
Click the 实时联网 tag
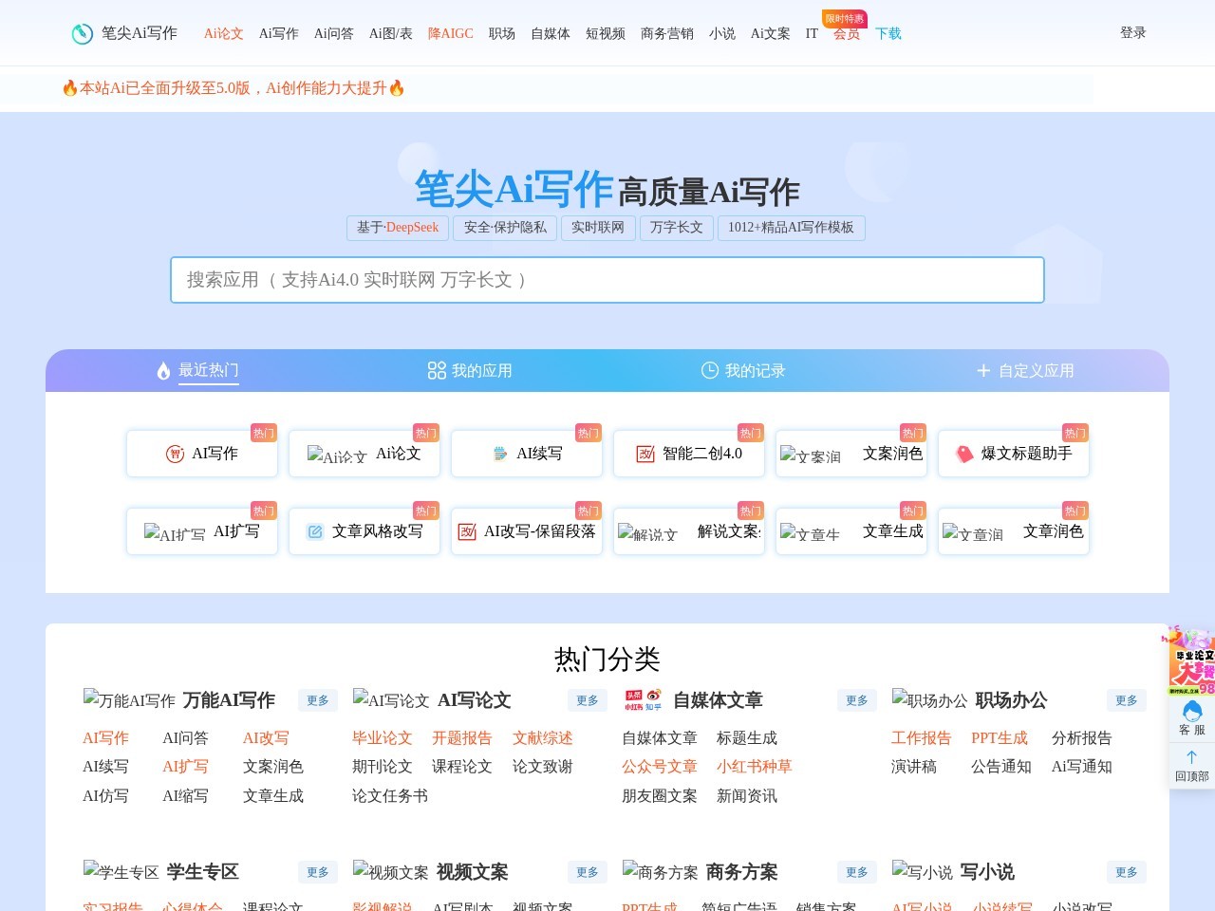(x=598, y=228)
